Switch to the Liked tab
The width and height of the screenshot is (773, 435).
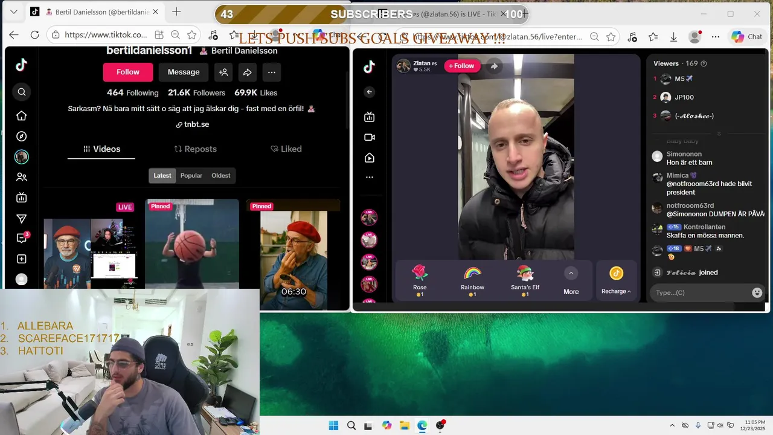coord(286,149)
